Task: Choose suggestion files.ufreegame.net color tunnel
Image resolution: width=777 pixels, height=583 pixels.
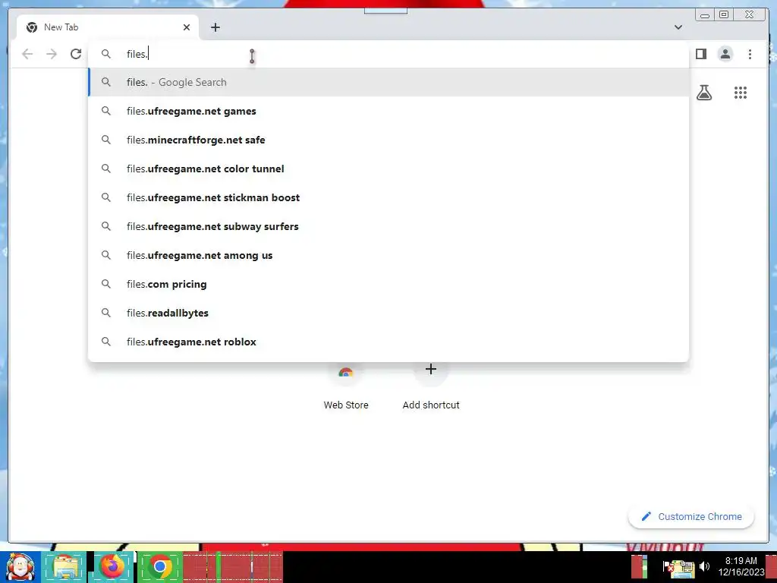Action: (x=388, y=169)
